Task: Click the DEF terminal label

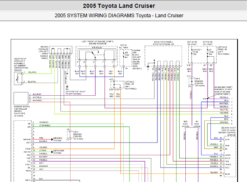Action: tap(28, 158)
